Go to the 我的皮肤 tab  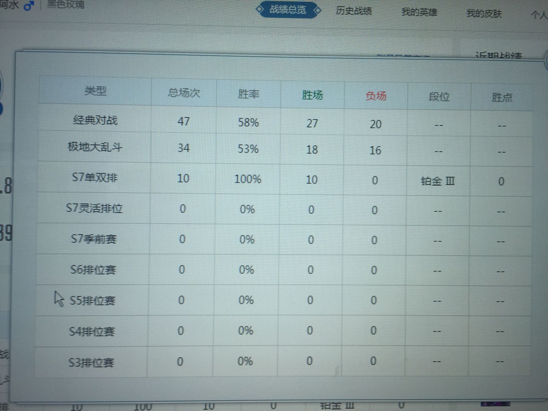(484, 13)
